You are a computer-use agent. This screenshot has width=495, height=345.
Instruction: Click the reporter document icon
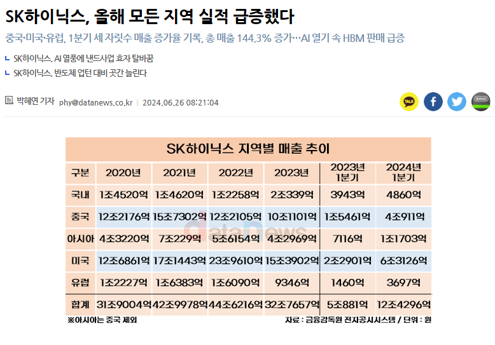(x=9, y=100)
